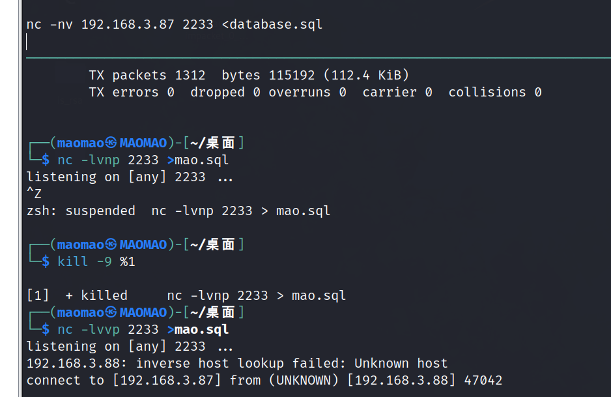Click the 'TX packets 1312' output text

pos(147,75)
